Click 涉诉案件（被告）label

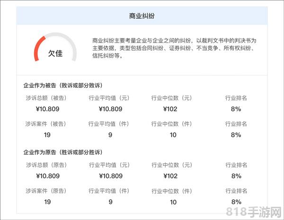[45, 124]
